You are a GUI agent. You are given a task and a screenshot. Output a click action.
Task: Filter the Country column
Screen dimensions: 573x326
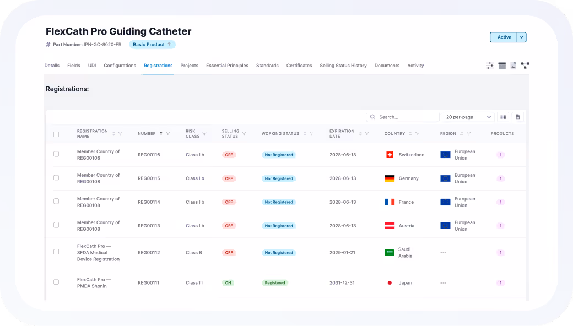pos(417,134)
